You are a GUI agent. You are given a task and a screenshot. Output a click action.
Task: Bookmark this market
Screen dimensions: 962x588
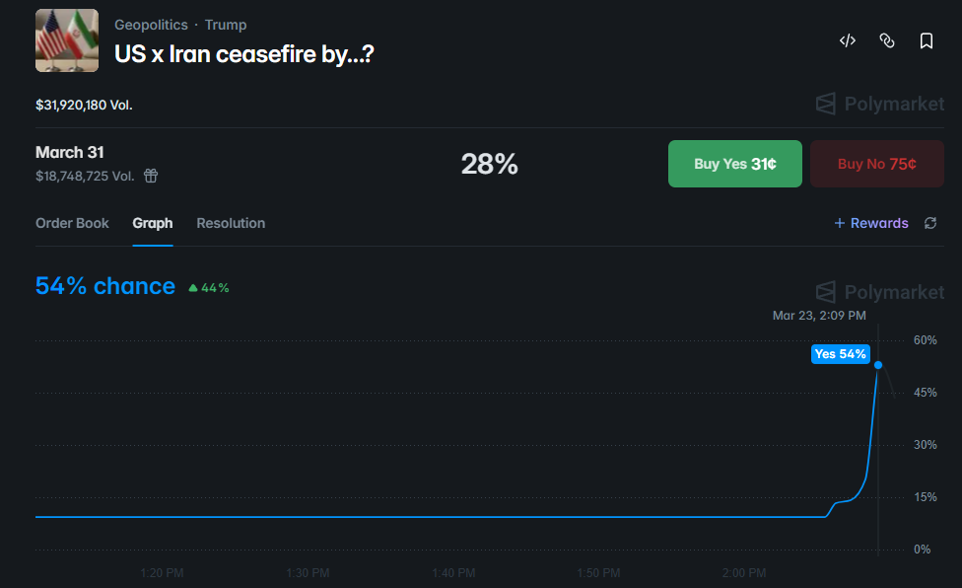927,40
